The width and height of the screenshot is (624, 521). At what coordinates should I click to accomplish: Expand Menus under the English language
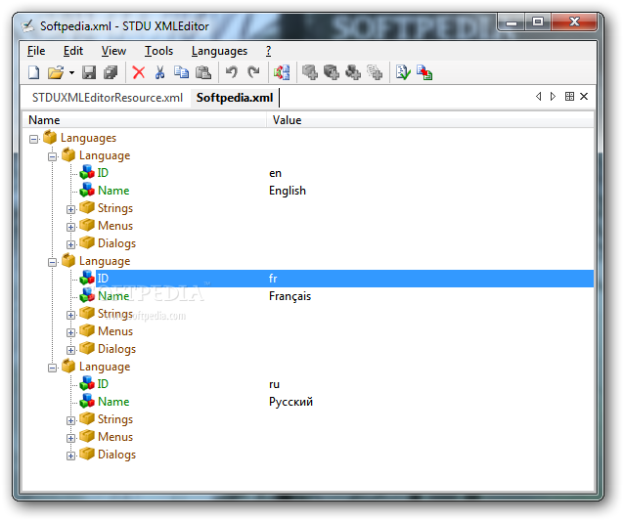[x=70, y=227]
